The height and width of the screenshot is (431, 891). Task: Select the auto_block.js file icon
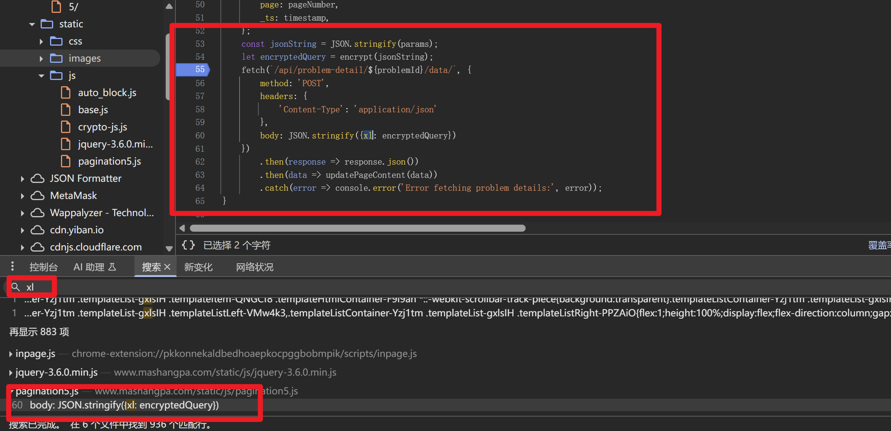tap(66, 92)
